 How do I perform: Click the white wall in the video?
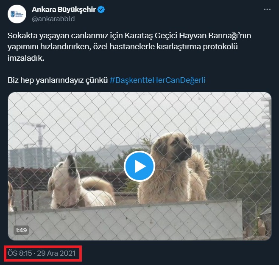[125, 221]
